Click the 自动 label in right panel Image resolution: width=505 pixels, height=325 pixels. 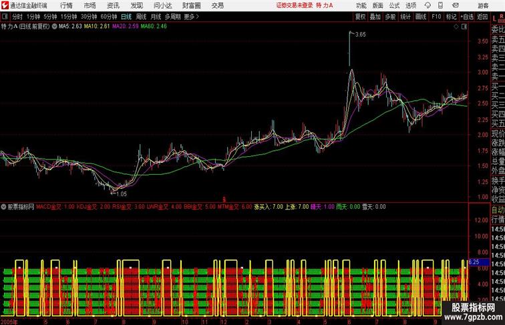(x=498, y=210)
